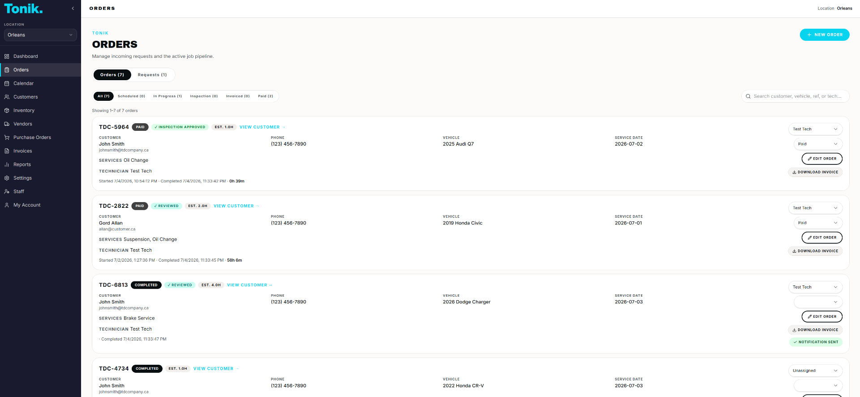Collapse the sidebar with the chevron arrow

73,9
